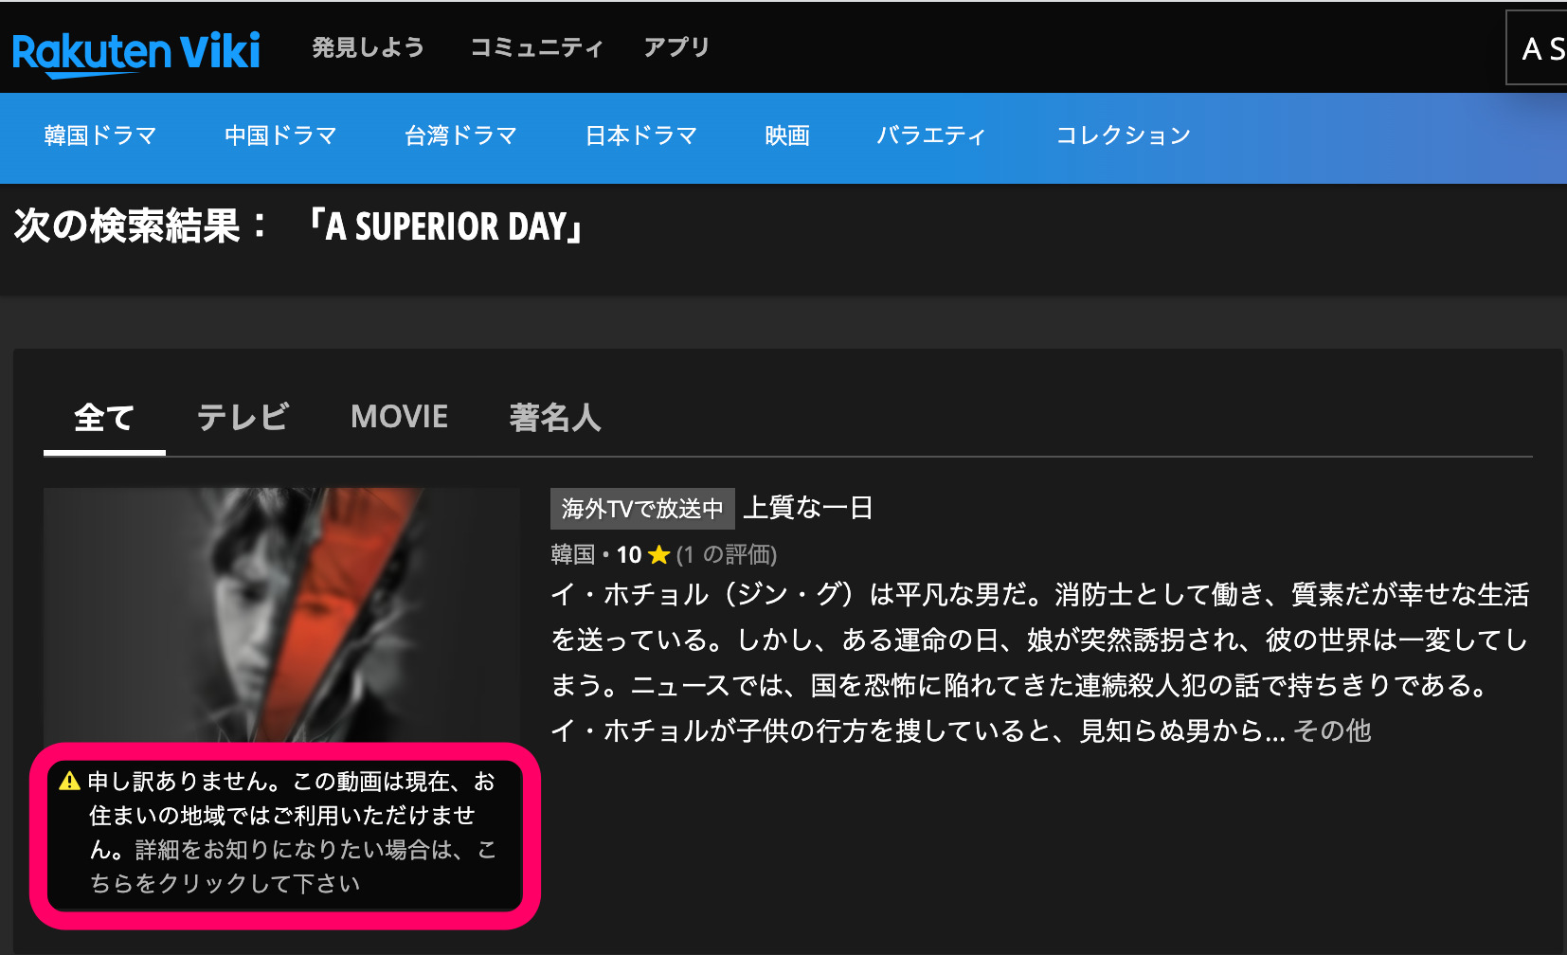Open the コレクション category

1124,135
